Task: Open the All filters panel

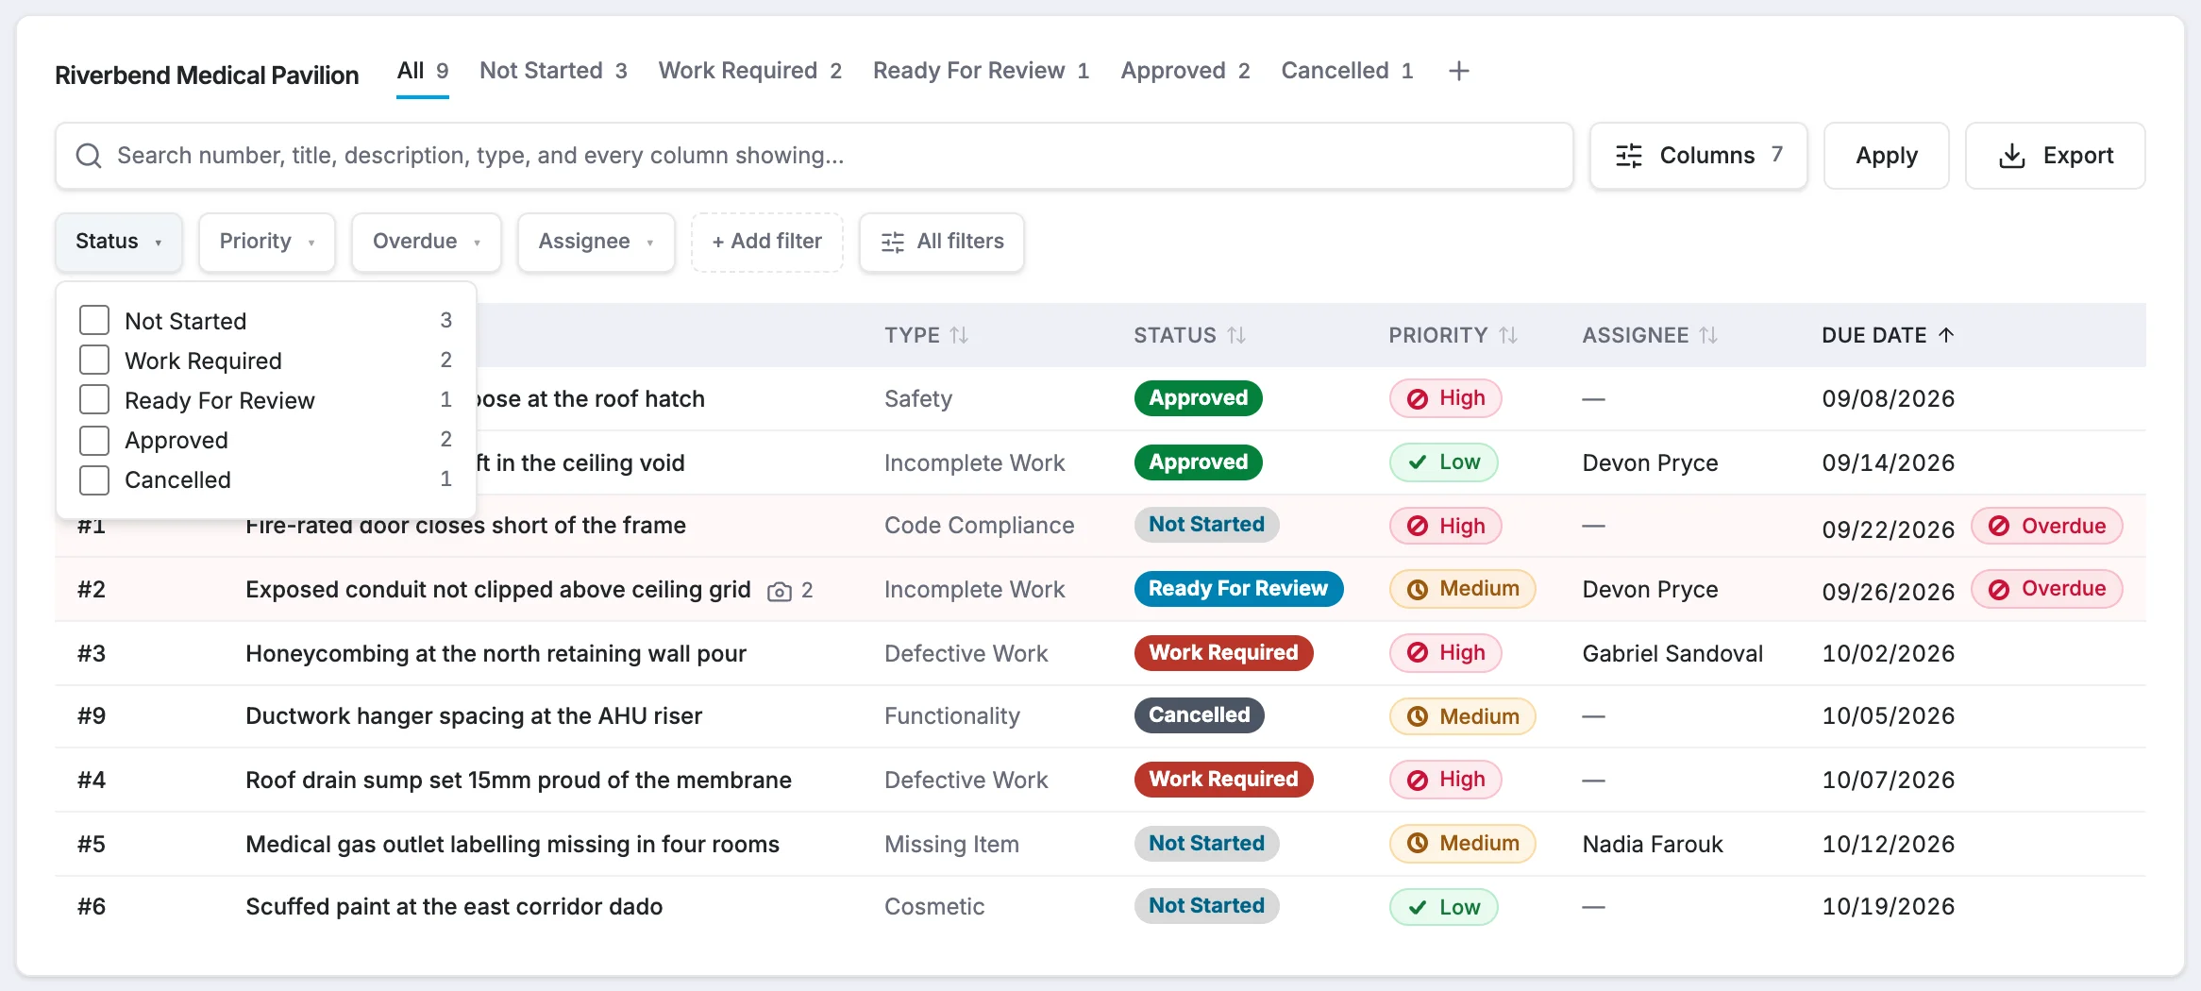Action: (x=942, y=242)
